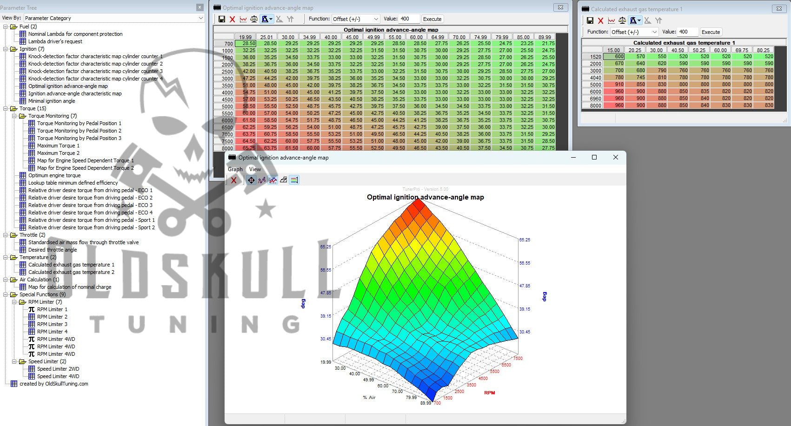This screenshot has width=791, height=426.
Task: Open the Graph menu
Action: (235, 169)
